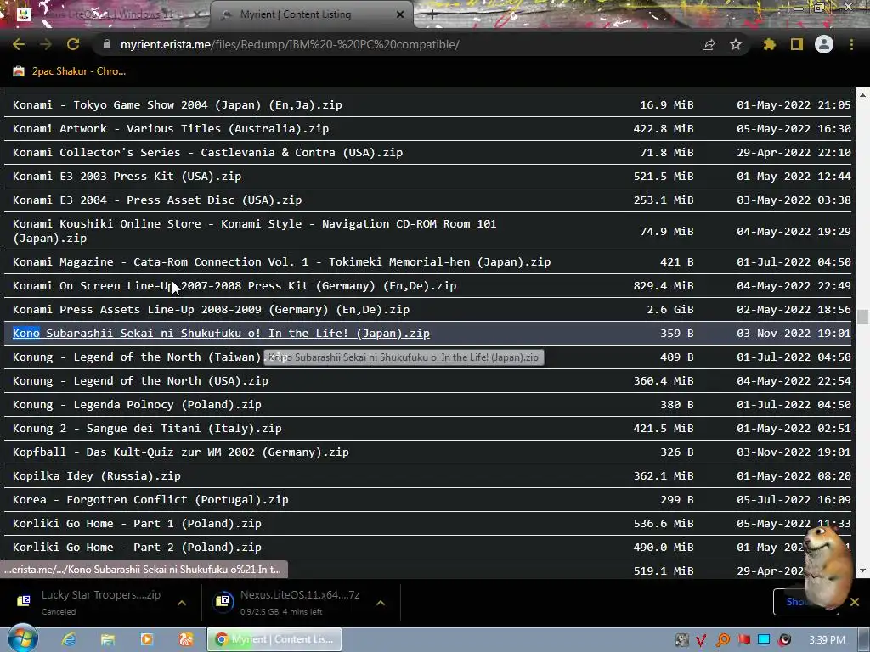The image size is (870, 652).
Task: Switch to the Myrient Content Listing tab
Action: [x=311, y=14]
